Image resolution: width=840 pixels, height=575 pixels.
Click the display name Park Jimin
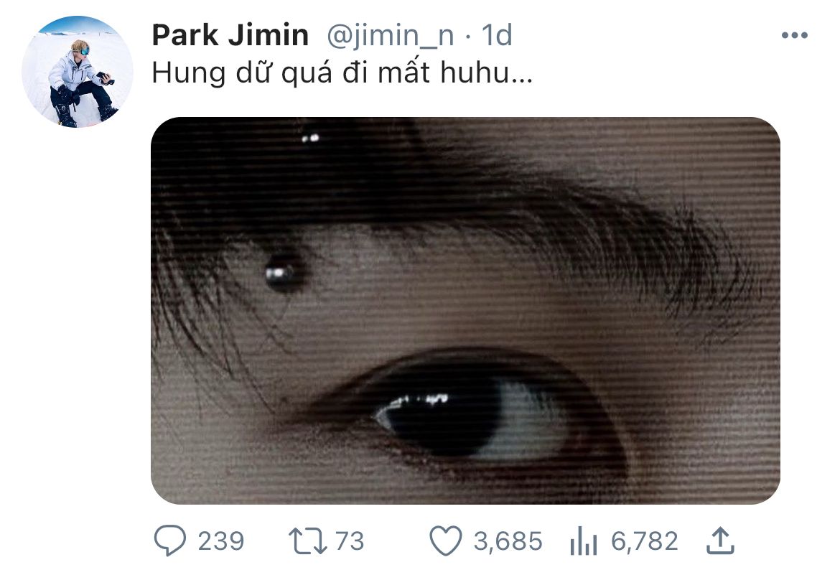(x=230, y=35)
